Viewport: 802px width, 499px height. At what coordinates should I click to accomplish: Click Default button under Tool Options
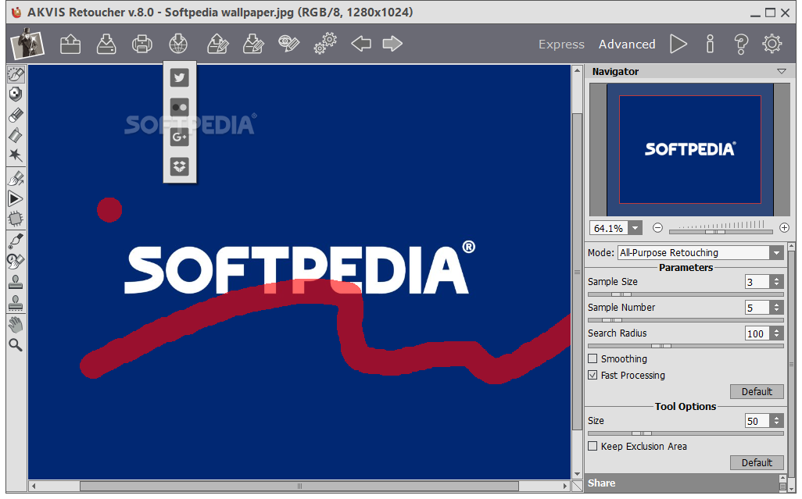click(x=757, y=463)
